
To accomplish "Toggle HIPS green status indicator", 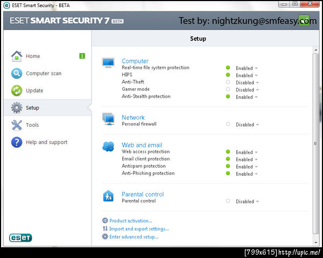I will tap(228, 75).
